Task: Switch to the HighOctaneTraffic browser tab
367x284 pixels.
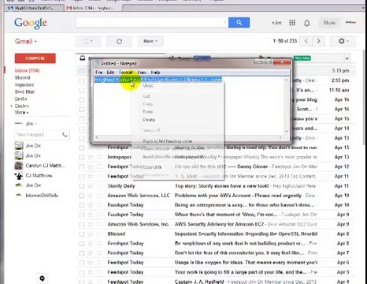Action: pos(34,8)
